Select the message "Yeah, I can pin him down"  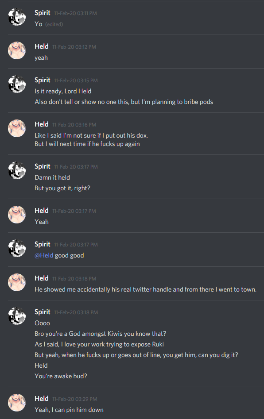(x=69, y=410)
